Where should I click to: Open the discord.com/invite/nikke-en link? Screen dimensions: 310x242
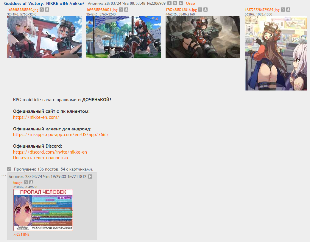pos(50,152)
